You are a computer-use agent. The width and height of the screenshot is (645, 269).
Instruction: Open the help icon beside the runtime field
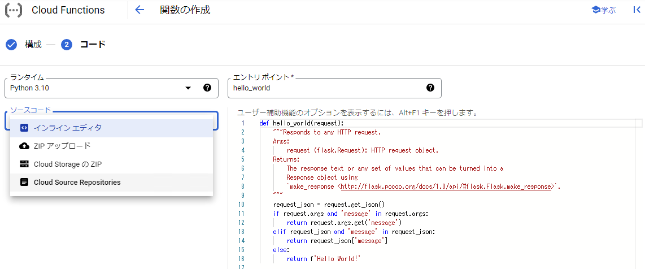click(207, 88)
